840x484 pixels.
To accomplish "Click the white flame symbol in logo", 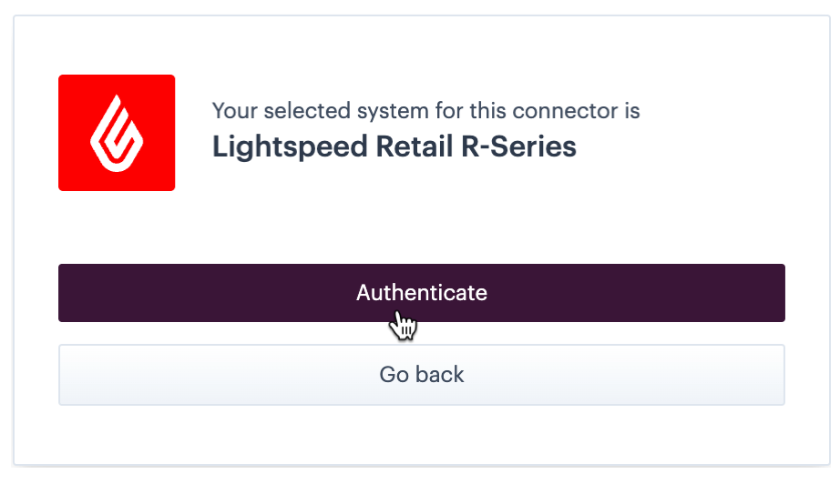I will pos(117,136).
